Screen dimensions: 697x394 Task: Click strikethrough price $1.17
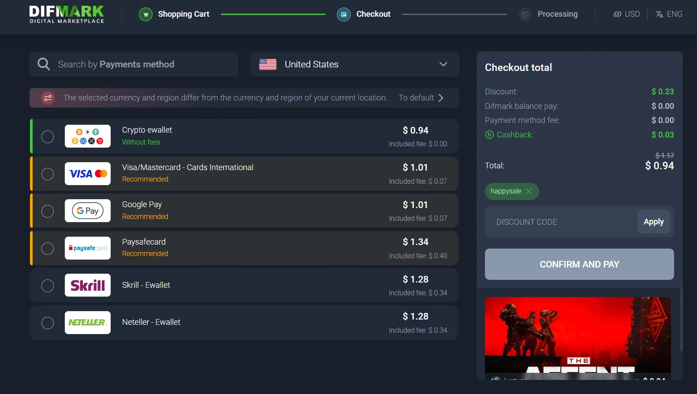665,156
